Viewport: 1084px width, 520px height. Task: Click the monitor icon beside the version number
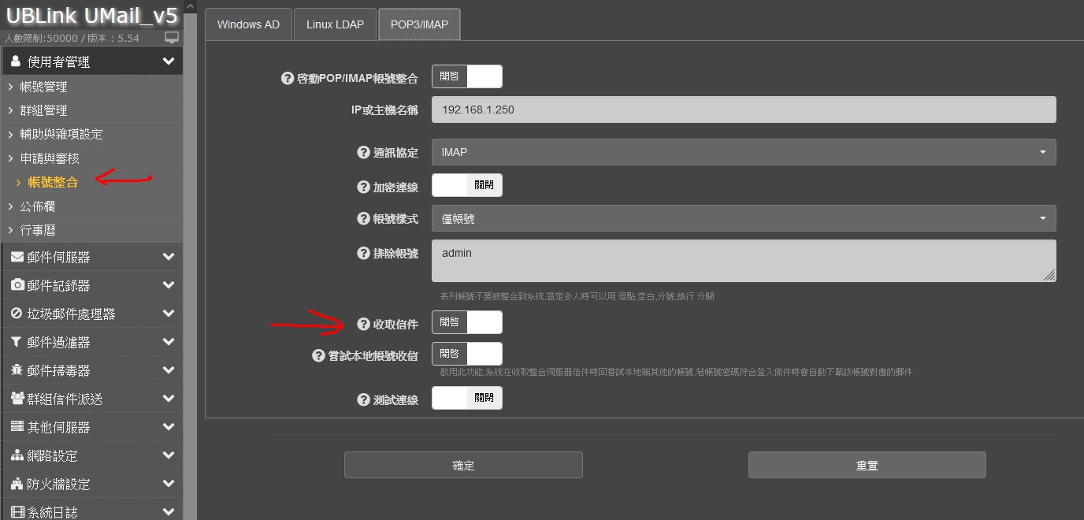coord(172,38)
